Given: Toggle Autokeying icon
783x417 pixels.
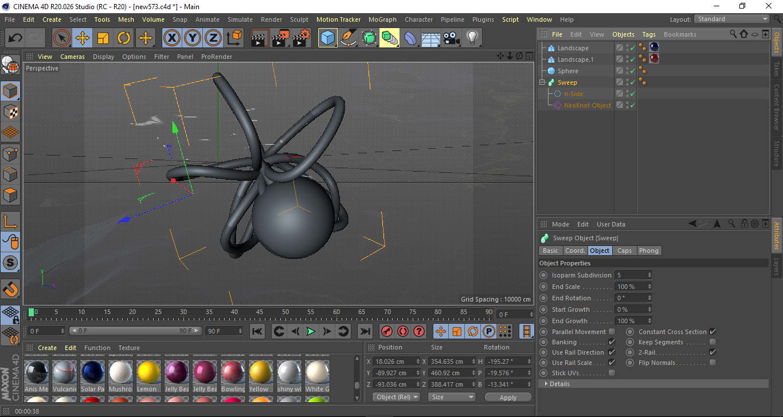Looking at the screenshot, I should (403, 331).
